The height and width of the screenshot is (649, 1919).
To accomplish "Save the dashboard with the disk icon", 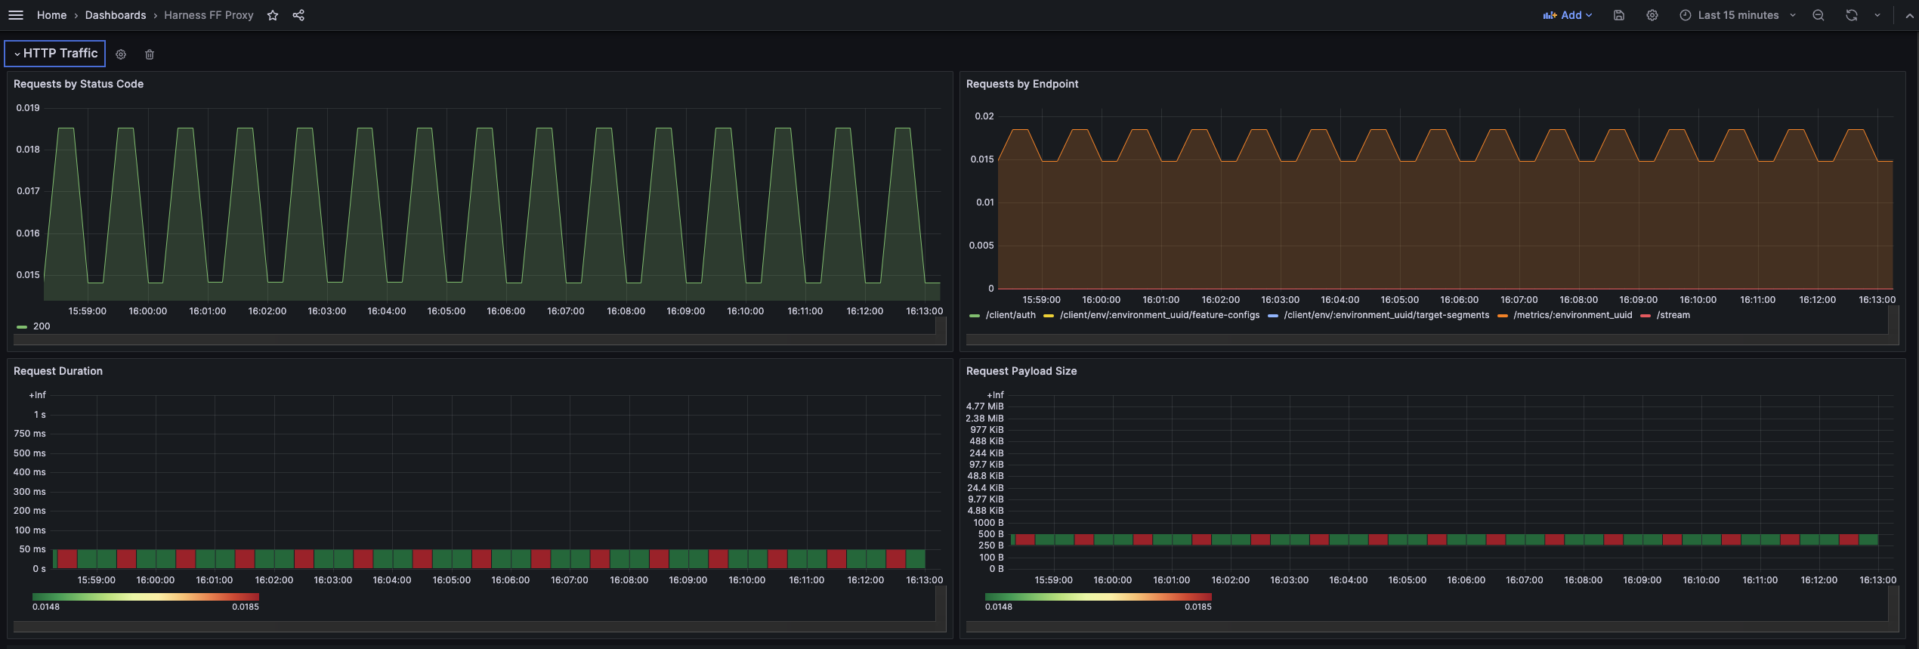I will 1619,15.
